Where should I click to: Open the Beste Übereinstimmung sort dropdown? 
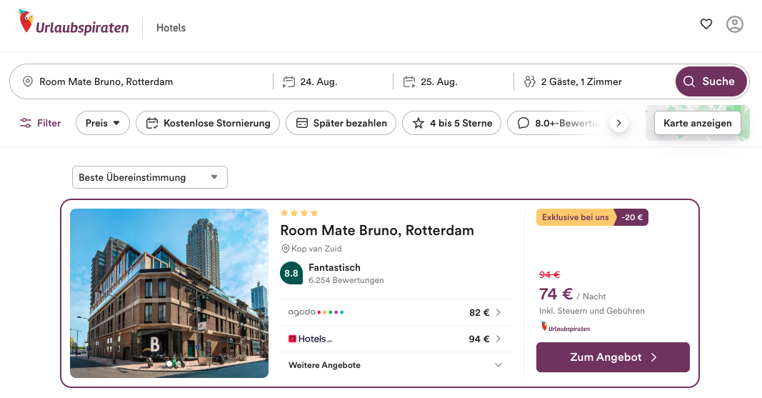[x=150, y=177]
